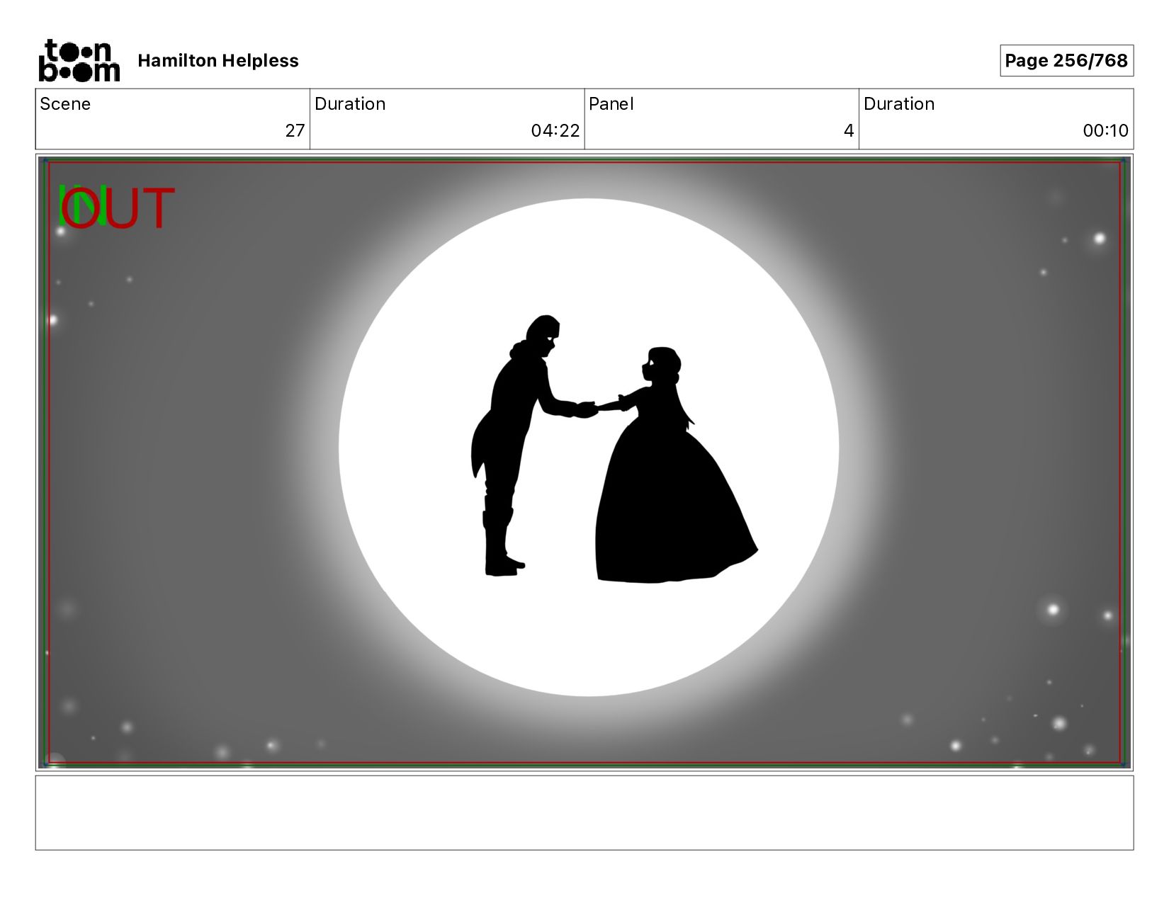Select the panel number "4"
The width and height of the screenshot is (1169, 903).
pos(849,131)
